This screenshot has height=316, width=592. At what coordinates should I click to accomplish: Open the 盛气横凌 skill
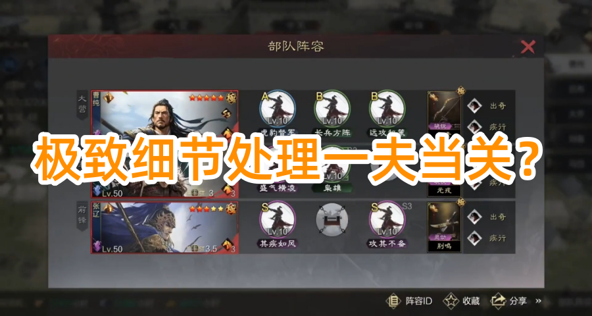pos(278,188)
